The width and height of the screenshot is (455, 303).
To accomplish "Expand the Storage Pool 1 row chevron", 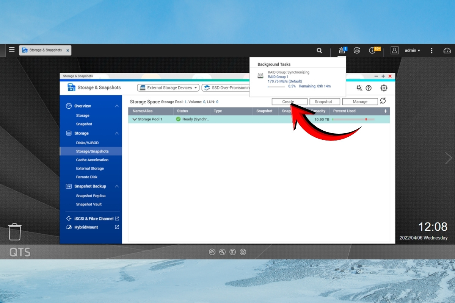I will (134, 119).
